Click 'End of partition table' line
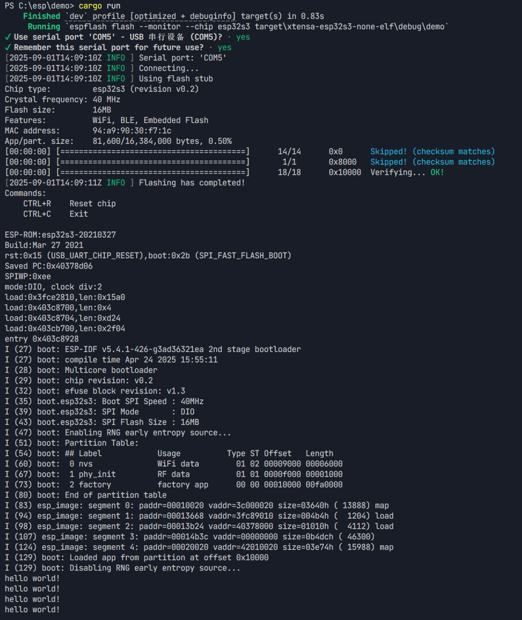The height and width of the screenshot is (620, 522). (x=86, y=495)
